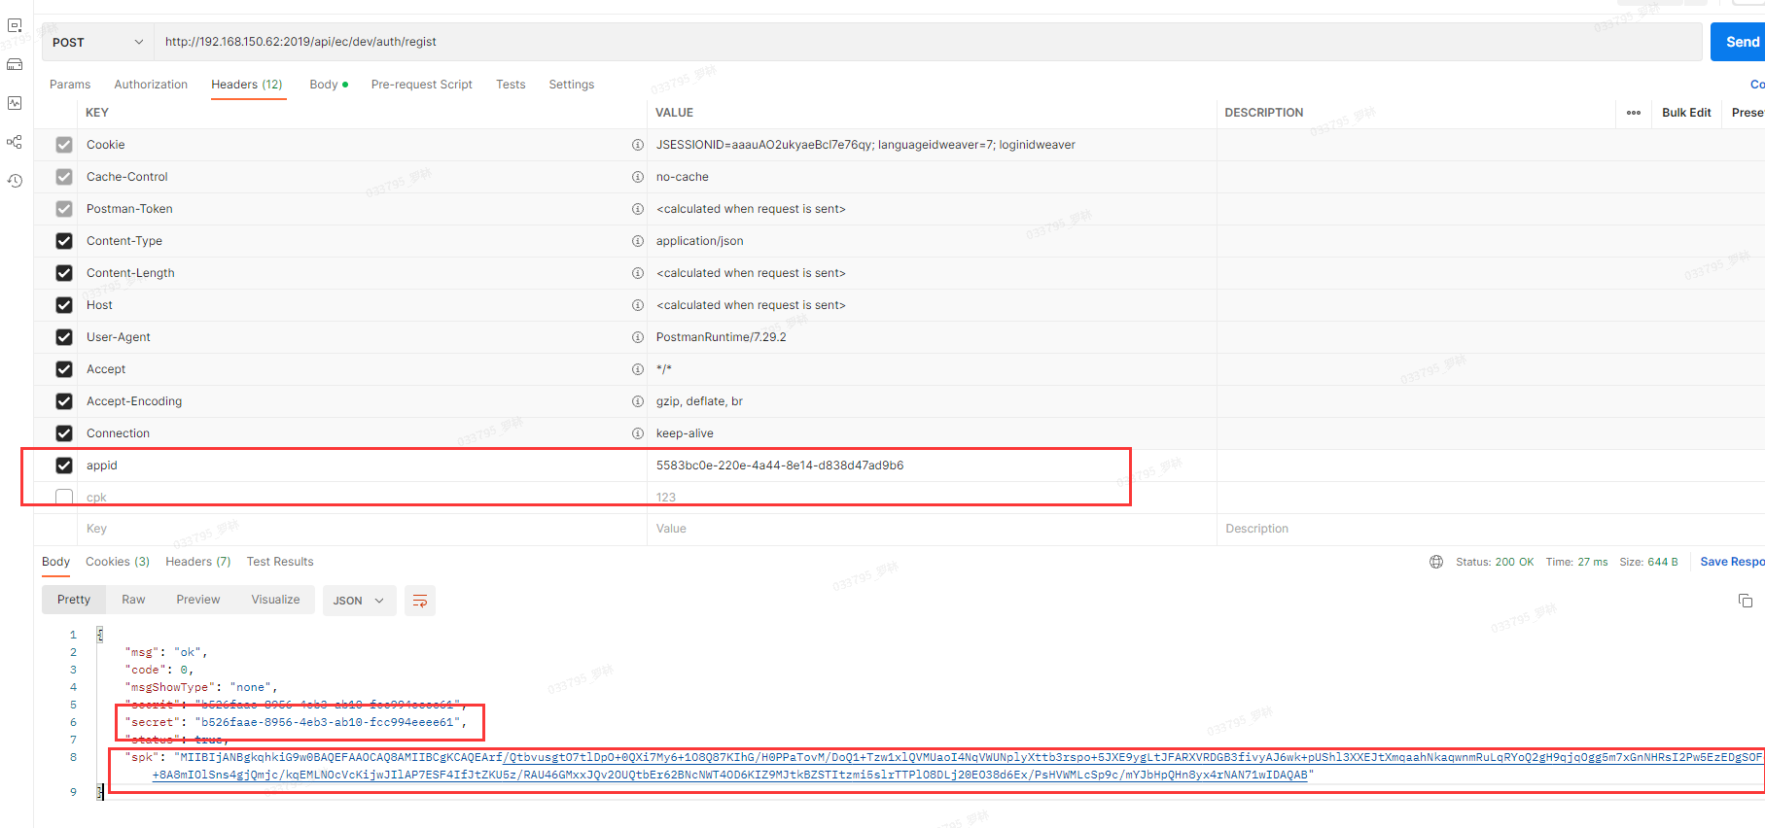Enable the cpk header checkbox

pyautogui.click(x=64, y=498)
